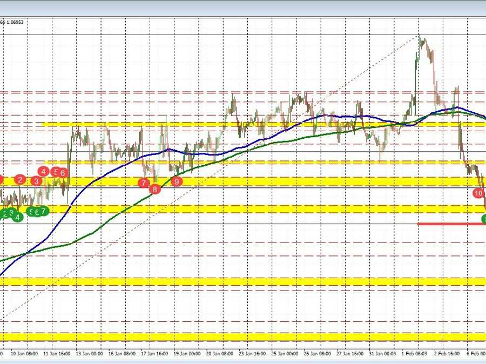486x364 pixels.
Task: Click the red circle marker numbered 9
Action: (176, 182)
